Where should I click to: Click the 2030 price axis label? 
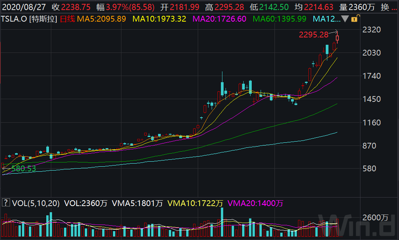click(x=372, y=53)
